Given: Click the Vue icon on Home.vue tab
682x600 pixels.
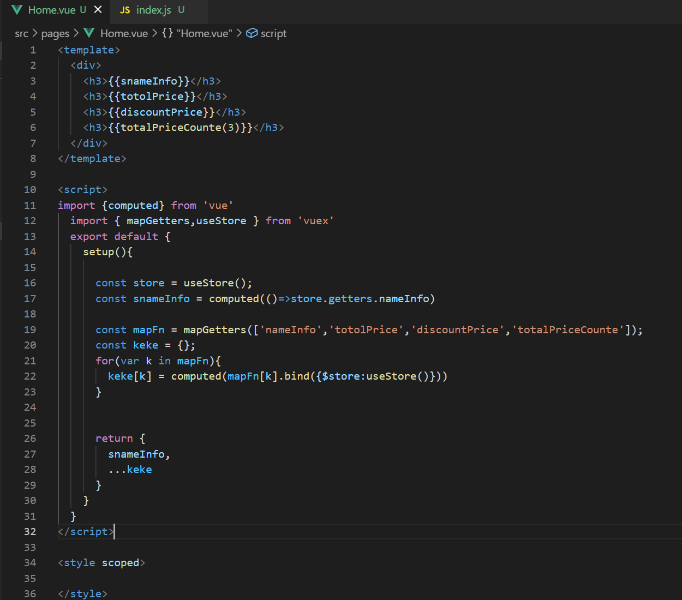Looking at the screenshot, I should click(17, 10).
